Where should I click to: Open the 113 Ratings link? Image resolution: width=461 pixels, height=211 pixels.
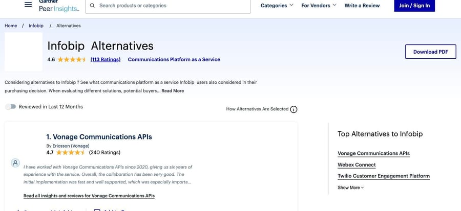[106, 59]
